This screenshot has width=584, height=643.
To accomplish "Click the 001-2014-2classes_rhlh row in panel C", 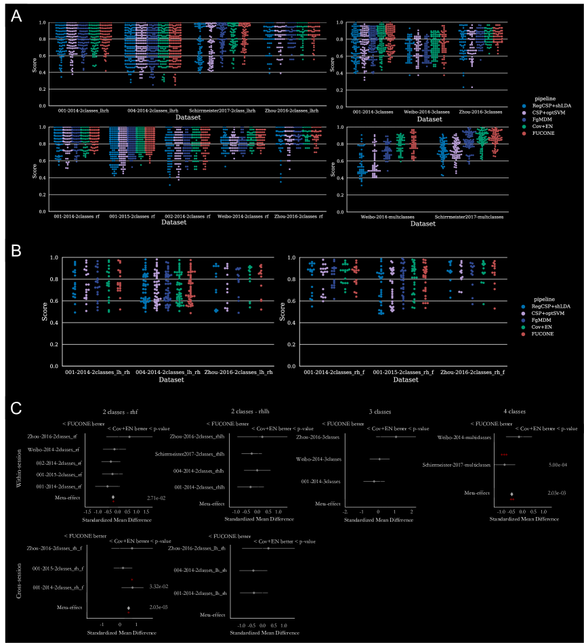I will tap(199, 488).
